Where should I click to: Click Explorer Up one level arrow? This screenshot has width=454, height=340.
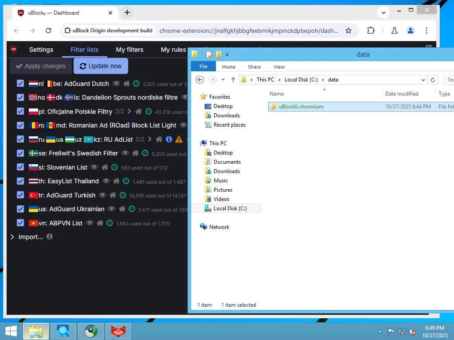click(233, 80)
